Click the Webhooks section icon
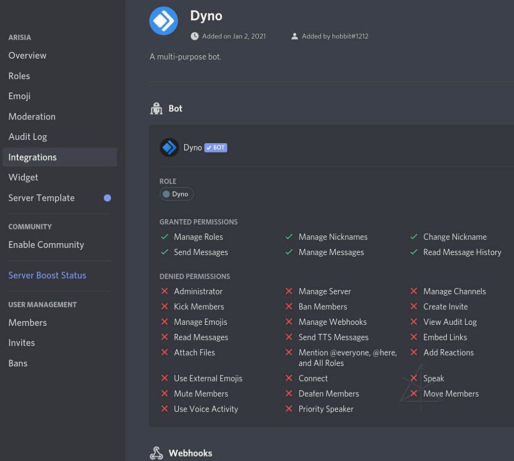The width and height of the screenshot is (514, 461). [157, 453]
